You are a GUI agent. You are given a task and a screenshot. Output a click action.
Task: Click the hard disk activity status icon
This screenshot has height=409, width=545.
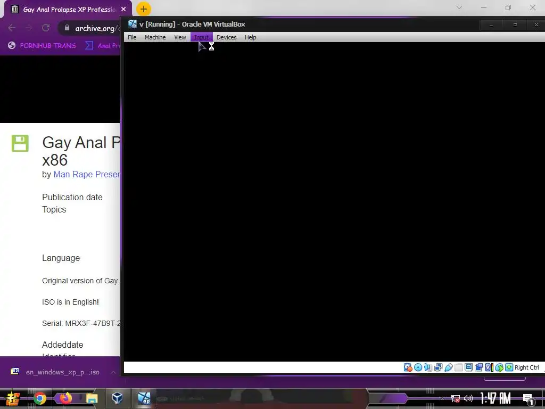(x=408, y=367)
